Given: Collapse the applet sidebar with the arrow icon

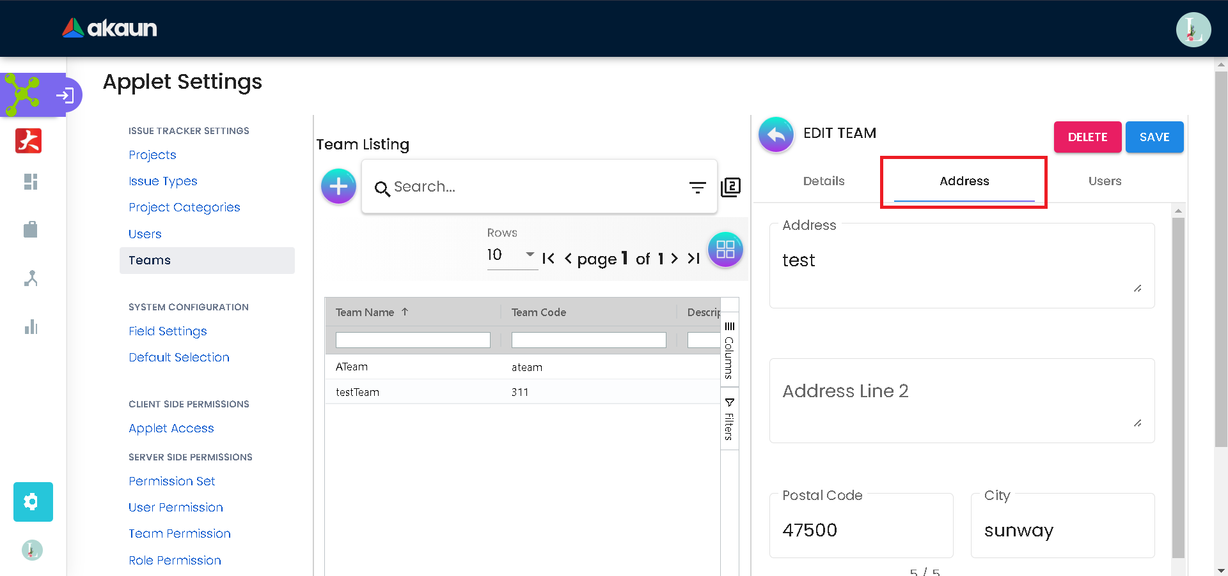Looking at the screenshot, I should pos(65,96).
